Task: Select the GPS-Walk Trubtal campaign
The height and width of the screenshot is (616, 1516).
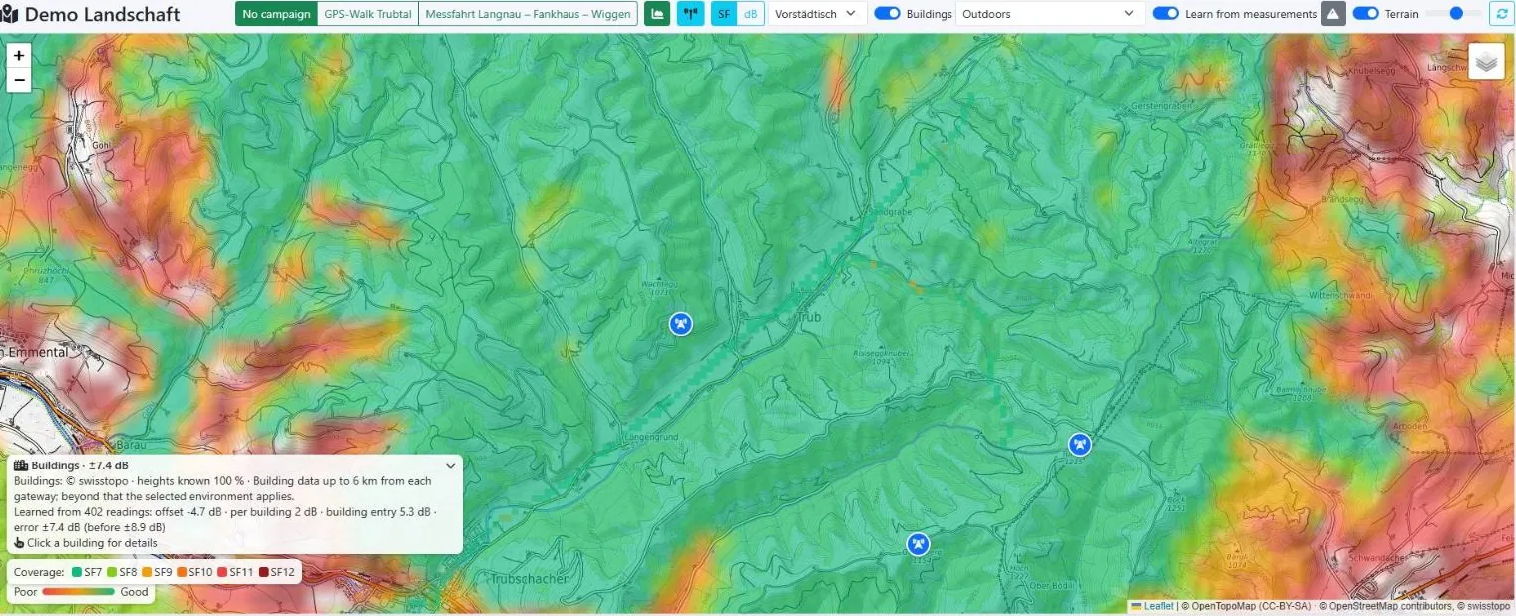Action: tap(368, 14)
